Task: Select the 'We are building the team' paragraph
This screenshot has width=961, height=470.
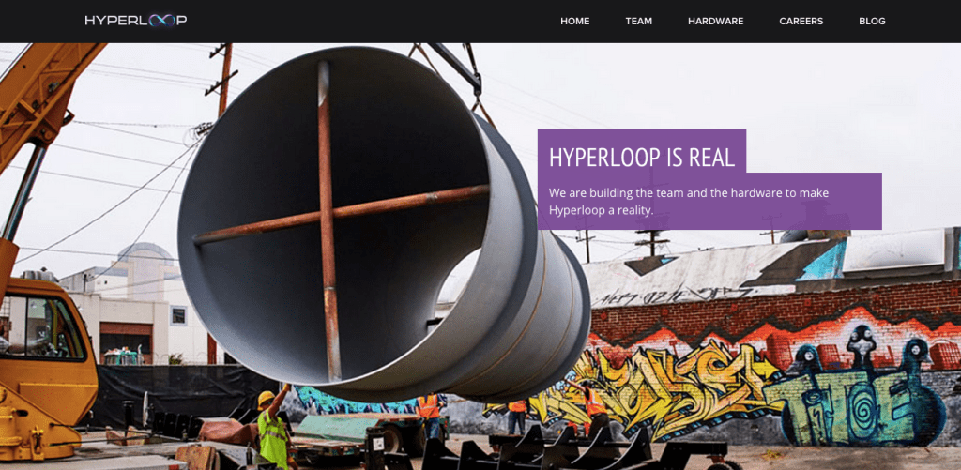Action: (x=689, y=202)
